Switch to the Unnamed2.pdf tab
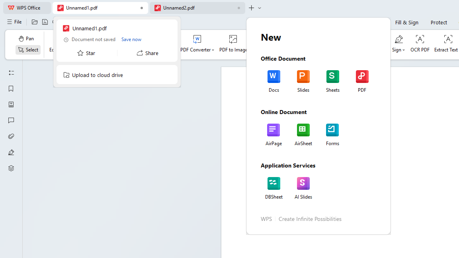459x258 pixels. [197, 8]
